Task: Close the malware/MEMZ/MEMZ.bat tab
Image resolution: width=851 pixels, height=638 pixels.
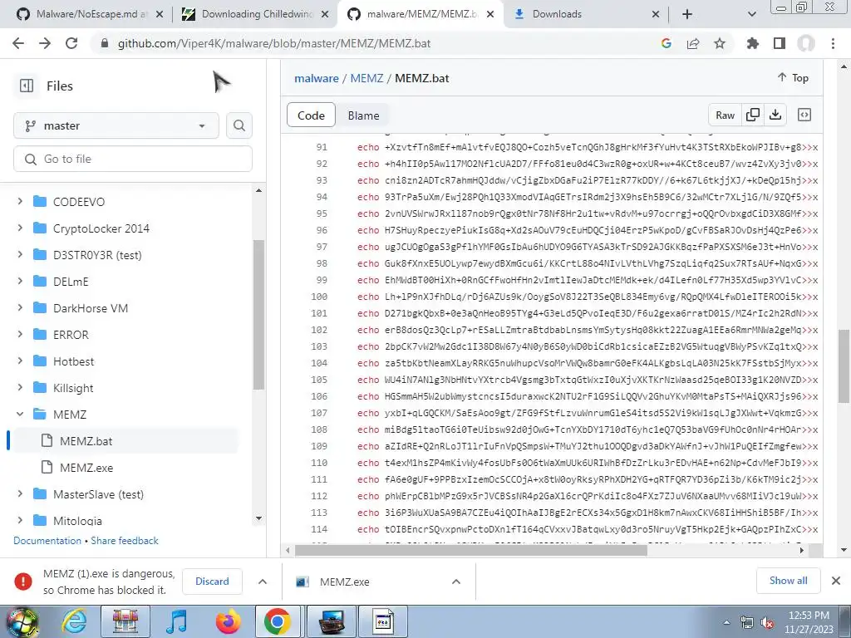Action: (x=490, y=14)
